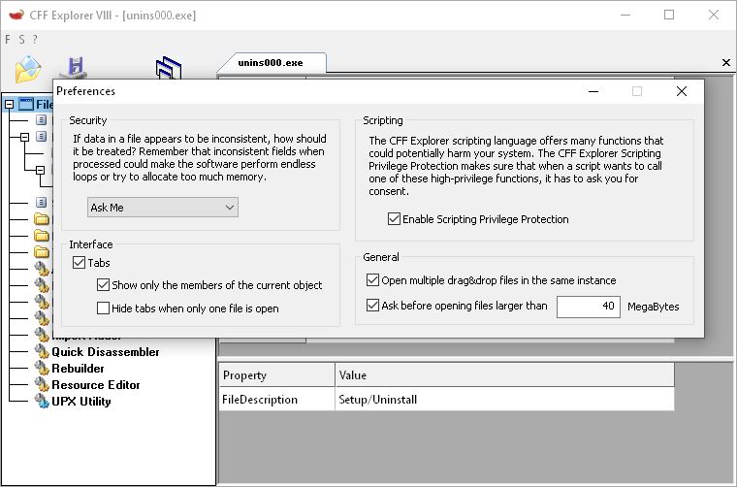The width and height of the screenshot is (737, 487).
Task: Select the gear icon beside Quick Disassembler
Action: 42,351
